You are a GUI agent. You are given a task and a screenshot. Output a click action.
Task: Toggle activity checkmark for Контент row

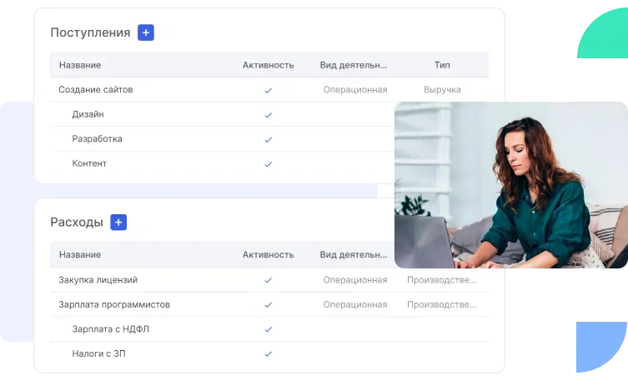point(268,164)
